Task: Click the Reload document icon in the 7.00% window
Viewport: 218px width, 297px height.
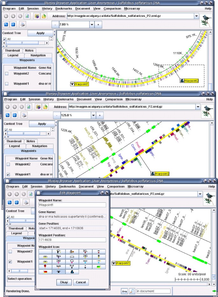Action: [27, 16]
